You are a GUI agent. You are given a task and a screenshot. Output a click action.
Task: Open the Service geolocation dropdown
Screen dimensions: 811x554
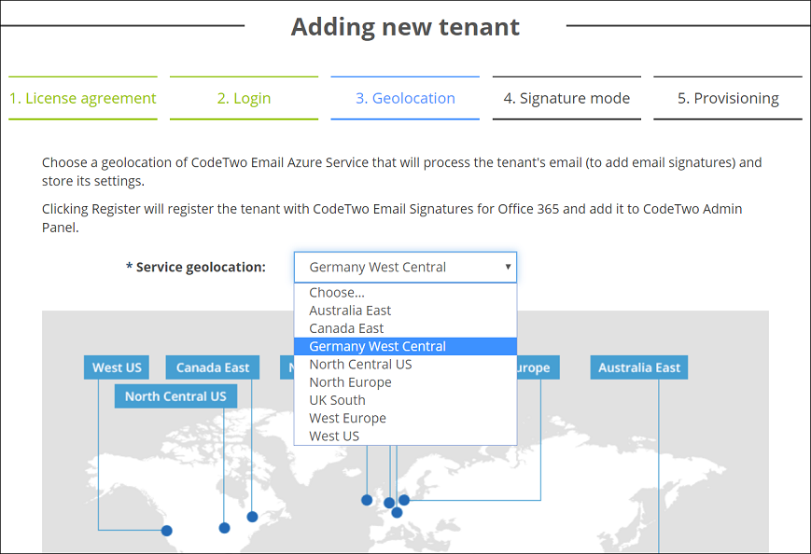pyautogui.click(x=405, y=267)
